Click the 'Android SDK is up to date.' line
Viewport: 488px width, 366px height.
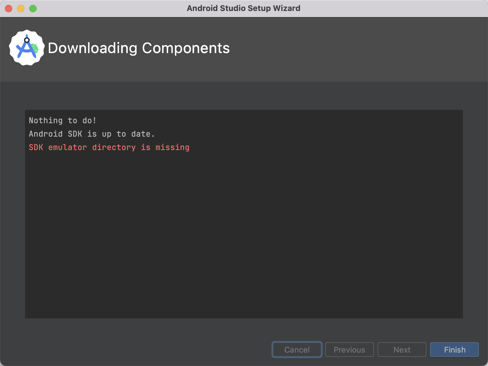[92, 134]
